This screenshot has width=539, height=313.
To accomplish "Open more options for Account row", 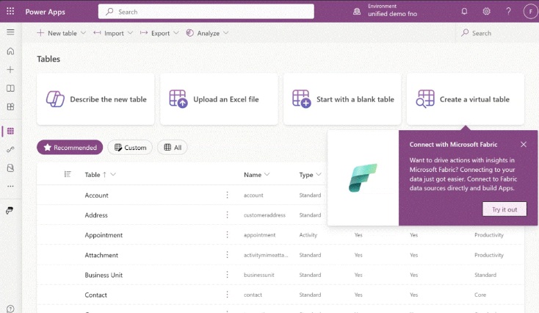I will pos(227,195).
